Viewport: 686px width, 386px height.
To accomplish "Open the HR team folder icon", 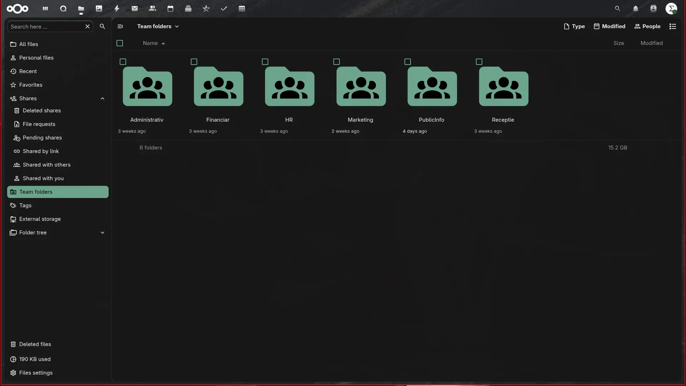I will coord(289,86).
